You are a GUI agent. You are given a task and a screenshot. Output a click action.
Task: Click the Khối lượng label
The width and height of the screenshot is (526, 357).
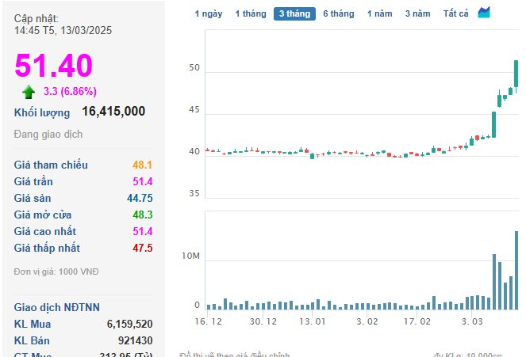click(42, 112)
